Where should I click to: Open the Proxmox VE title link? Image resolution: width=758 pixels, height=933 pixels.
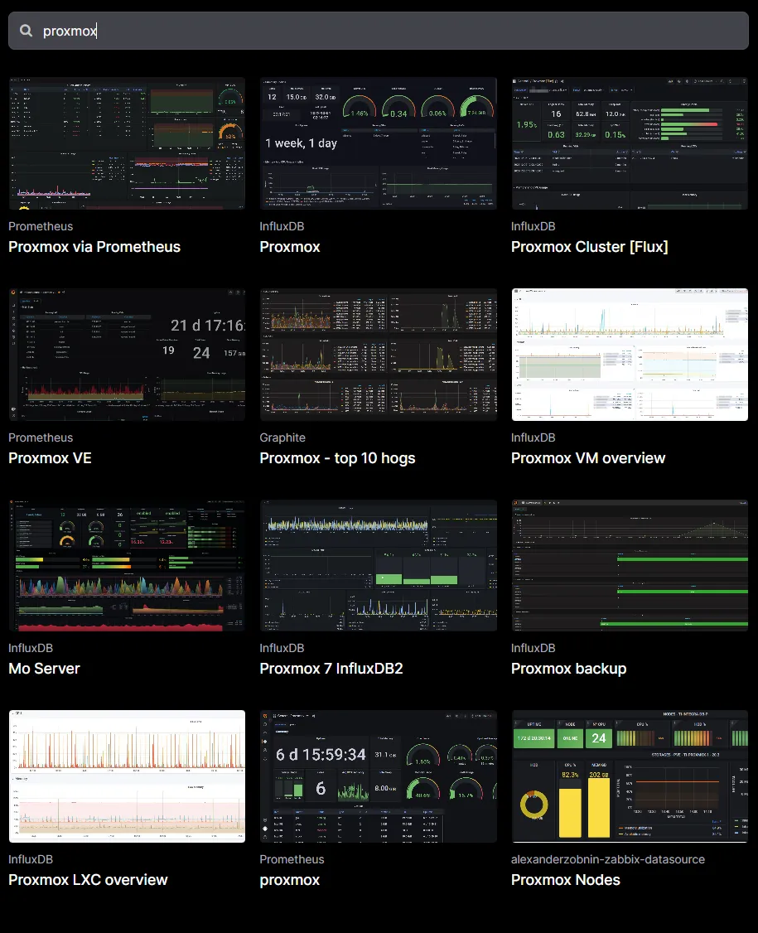pos(50,458)
